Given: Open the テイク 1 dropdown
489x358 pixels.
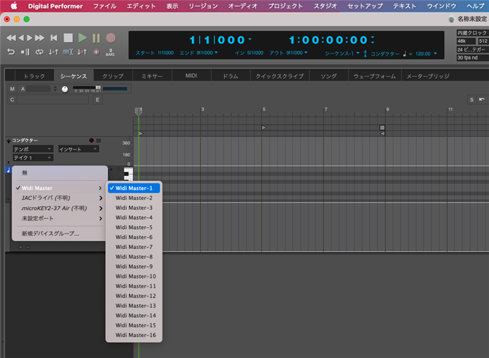Looking at the screenshot, I should point(32,158).
